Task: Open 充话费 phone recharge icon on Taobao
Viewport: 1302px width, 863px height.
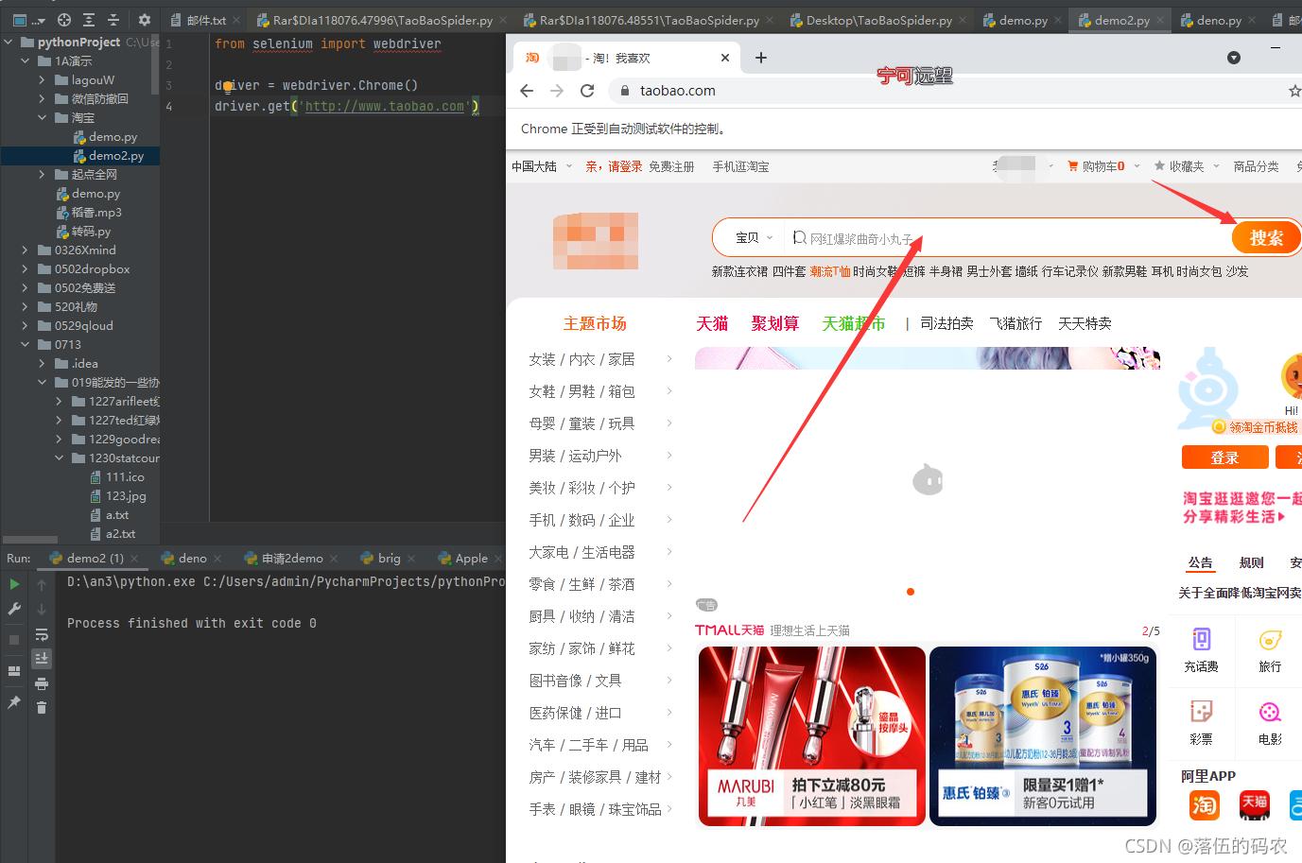Action: 1202,650
